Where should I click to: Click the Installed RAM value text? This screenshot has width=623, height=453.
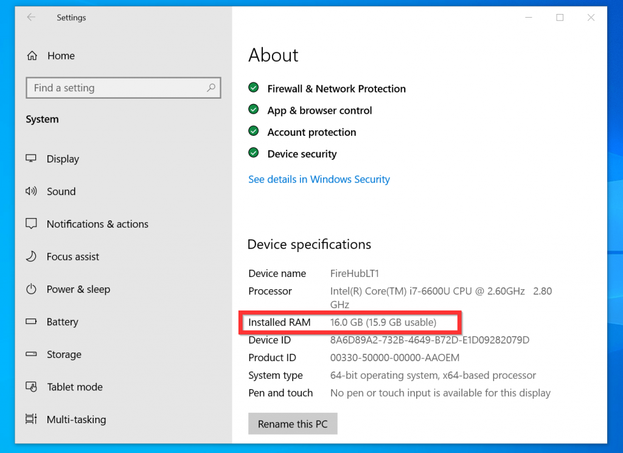383,322
